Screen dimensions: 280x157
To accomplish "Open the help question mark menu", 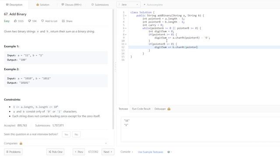I will click(169, 152).
